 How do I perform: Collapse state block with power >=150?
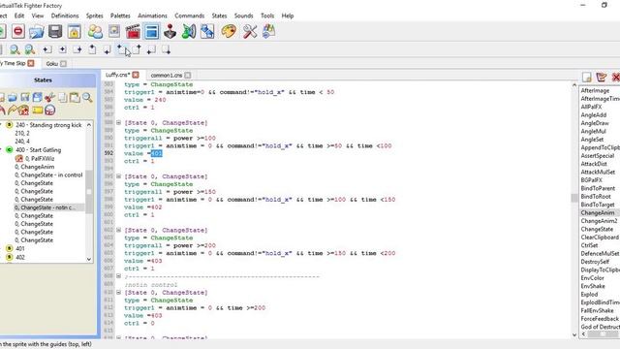coord(118,176)
